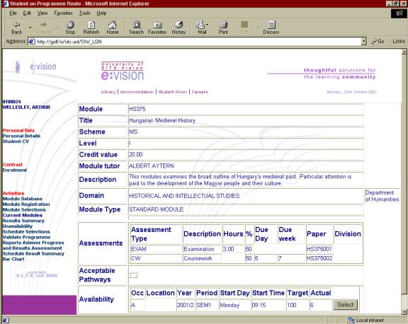This screenshot has height=324, width=408.
Task: Open the History toolbar icon
Action: (178, 28)
